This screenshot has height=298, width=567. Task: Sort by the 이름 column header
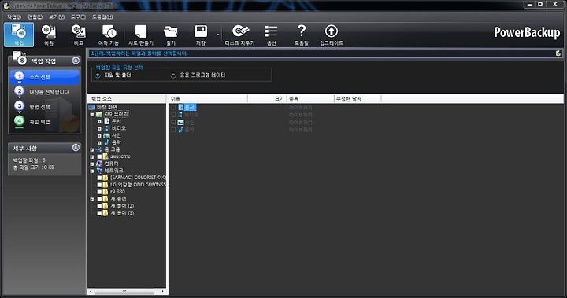click(x=208, y=98)
